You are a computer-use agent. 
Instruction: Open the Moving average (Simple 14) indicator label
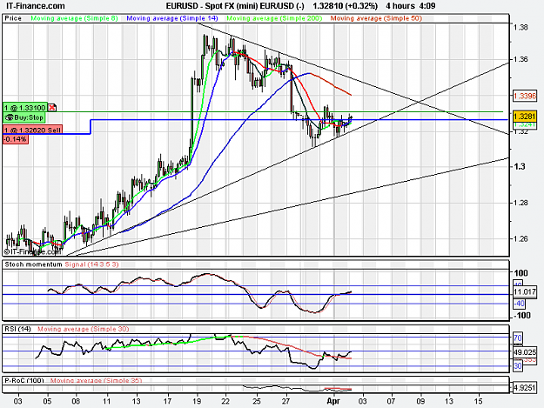click(172, 18)
